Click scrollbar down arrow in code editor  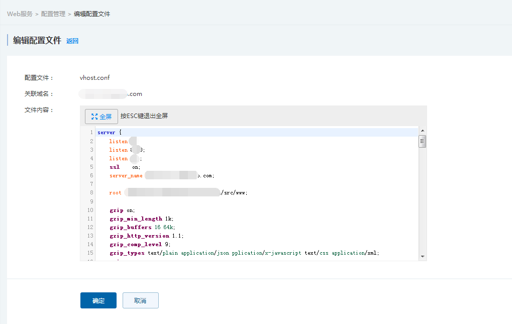(423, 257)
